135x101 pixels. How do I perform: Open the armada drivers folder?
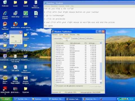pyautogui.click(x=26, y=25)
